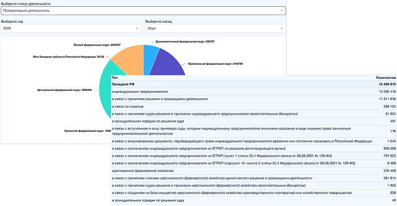Select row mentioning 'пункт 1 статьи 22.4'

(254, 155)
